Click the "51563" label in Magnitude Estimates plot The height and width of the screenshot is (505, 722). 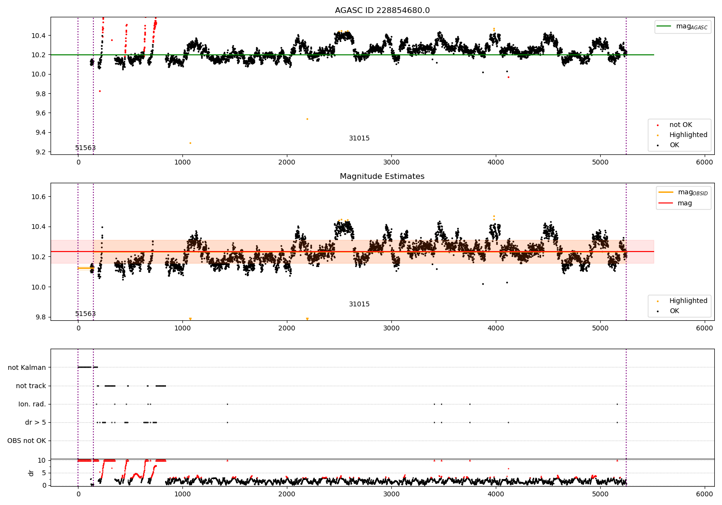click(85, 314)
